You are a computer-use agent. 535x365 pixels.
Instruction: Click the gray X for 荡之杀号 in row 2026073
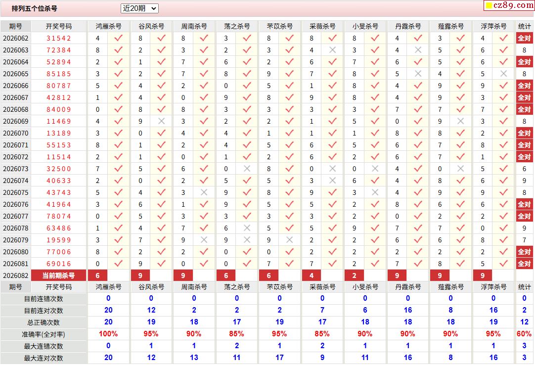(x=247, y=169)
